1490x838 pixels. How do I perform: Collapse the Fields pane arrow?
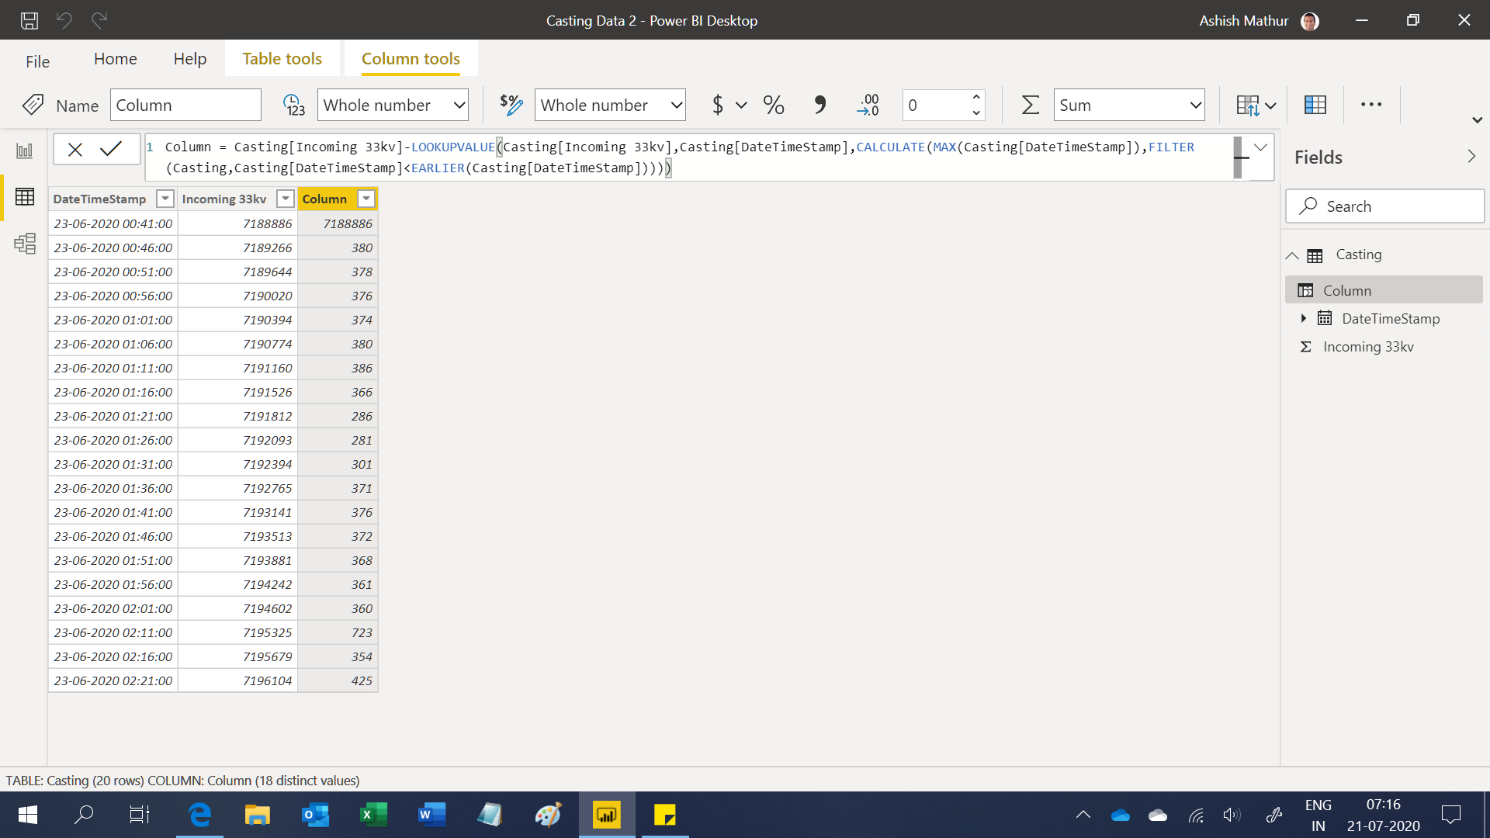click(1471, 157)
